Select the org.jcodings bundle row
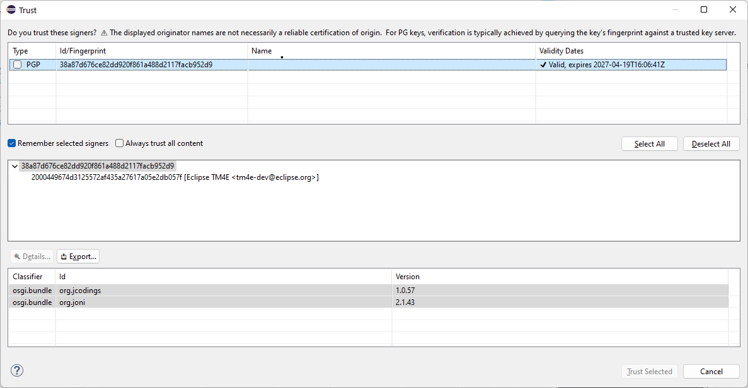This screenshot has width=748, height=388. 80,291
